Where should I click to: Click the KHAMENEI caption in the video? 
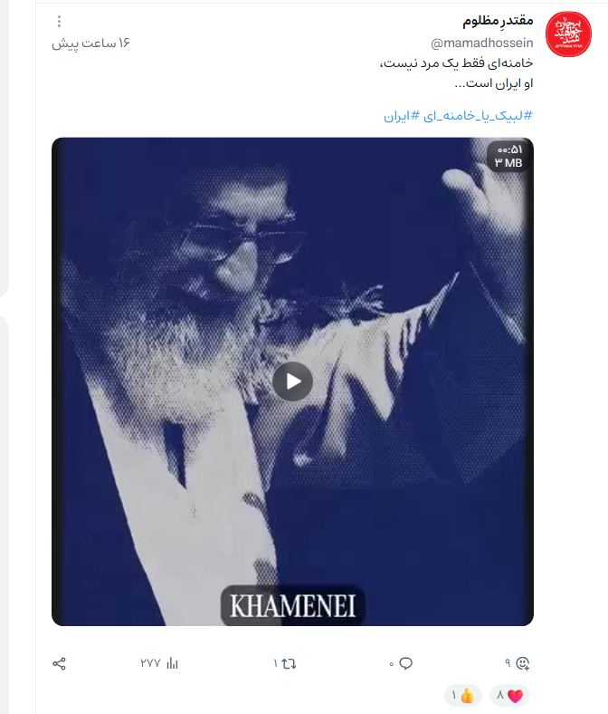[x=292, y=605]
